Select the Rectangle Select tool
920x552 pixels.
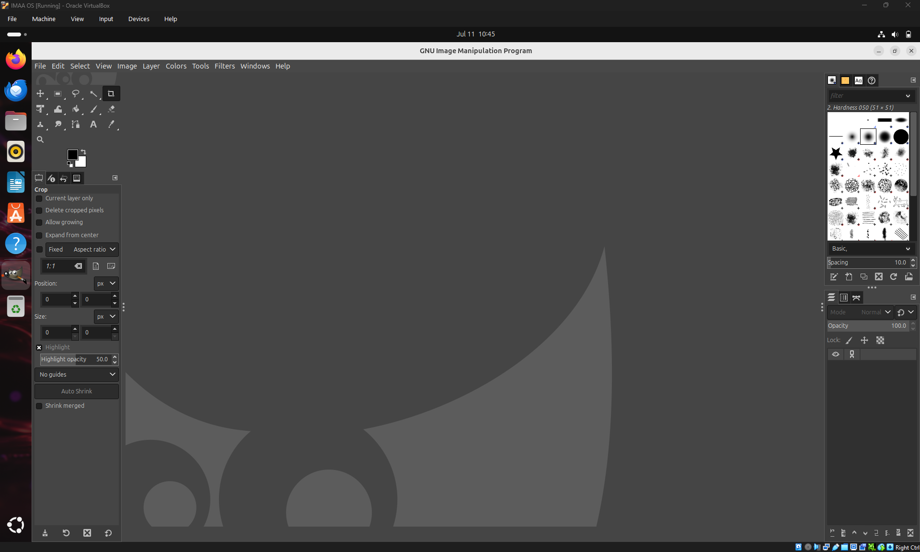pyautogui.click(x=58, y=93)
